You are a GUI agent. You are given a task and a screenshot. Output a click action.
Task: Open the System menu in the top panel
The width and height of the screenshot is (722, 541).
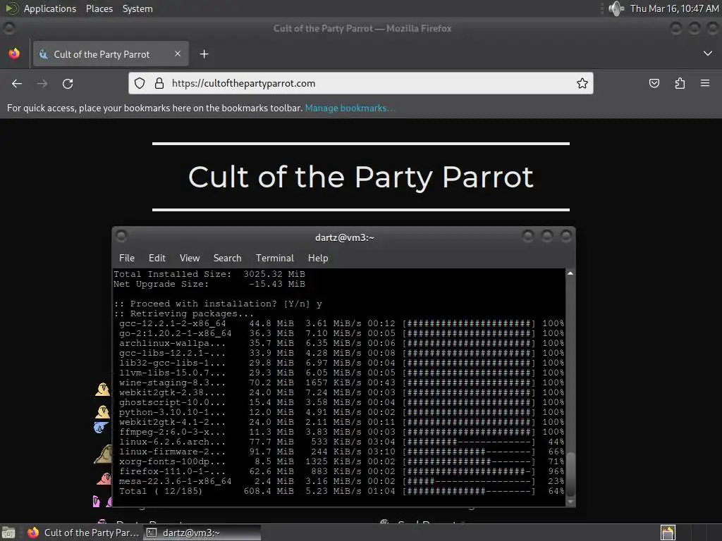[137, 8]
